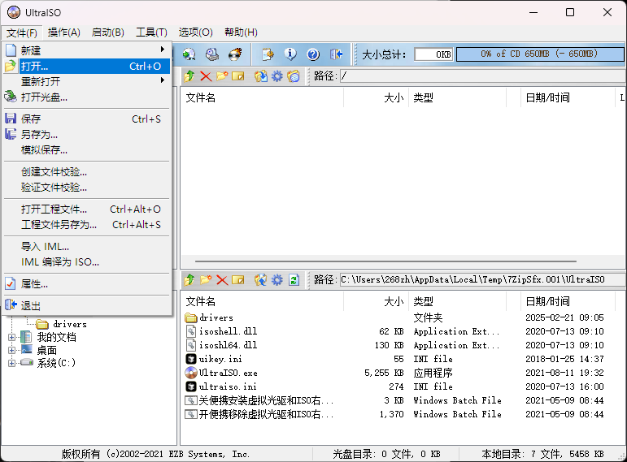The image size is (627, 462).
Task: Click the exit door icon in main toolbar
Action: pyautogui.click(x=337, y=54)
